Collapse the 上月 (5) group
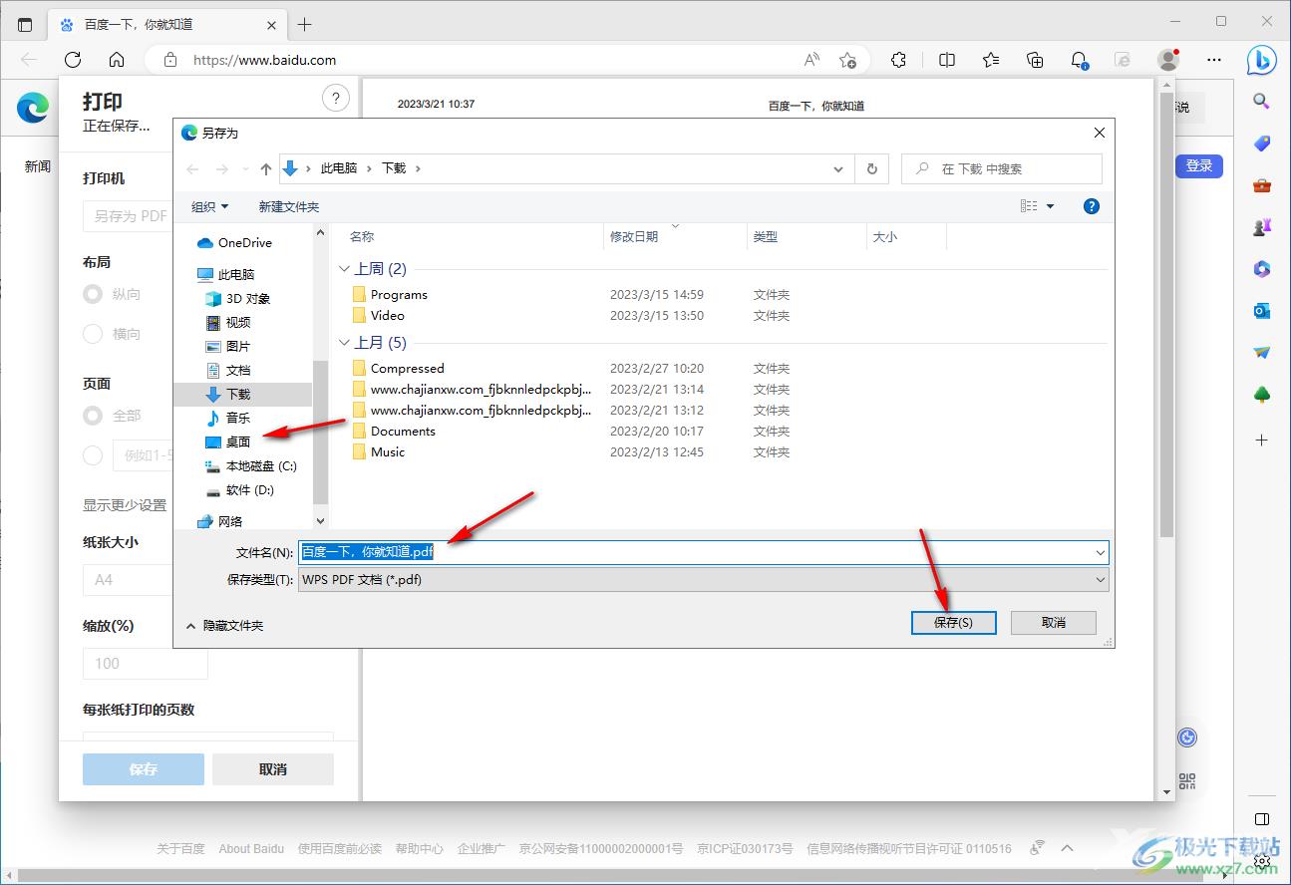The width and height of the screenshot is (1291, 885). 344,343
